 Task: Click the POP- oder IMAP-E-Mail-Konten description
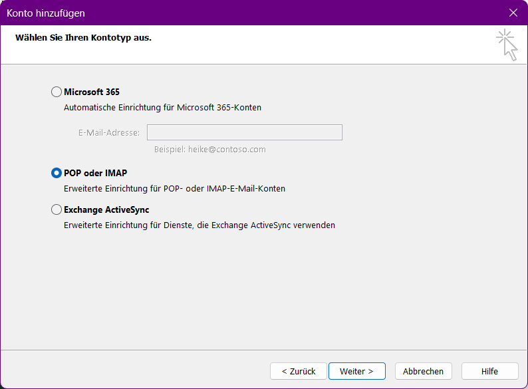(174, 189)
